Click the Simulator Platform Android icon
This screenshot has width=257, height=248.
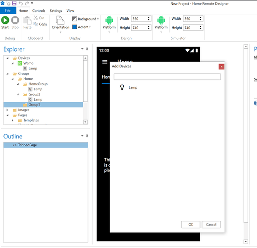click(x=161, y=20)
